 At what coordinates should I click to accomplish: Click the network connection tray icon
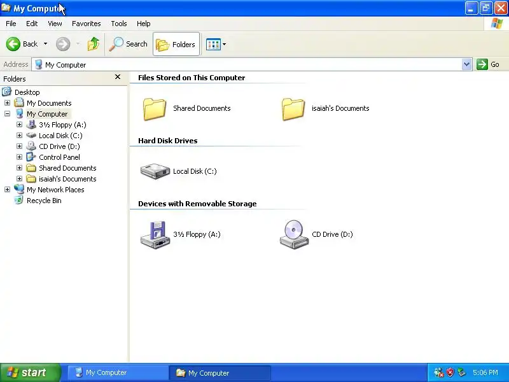(438, 372)
